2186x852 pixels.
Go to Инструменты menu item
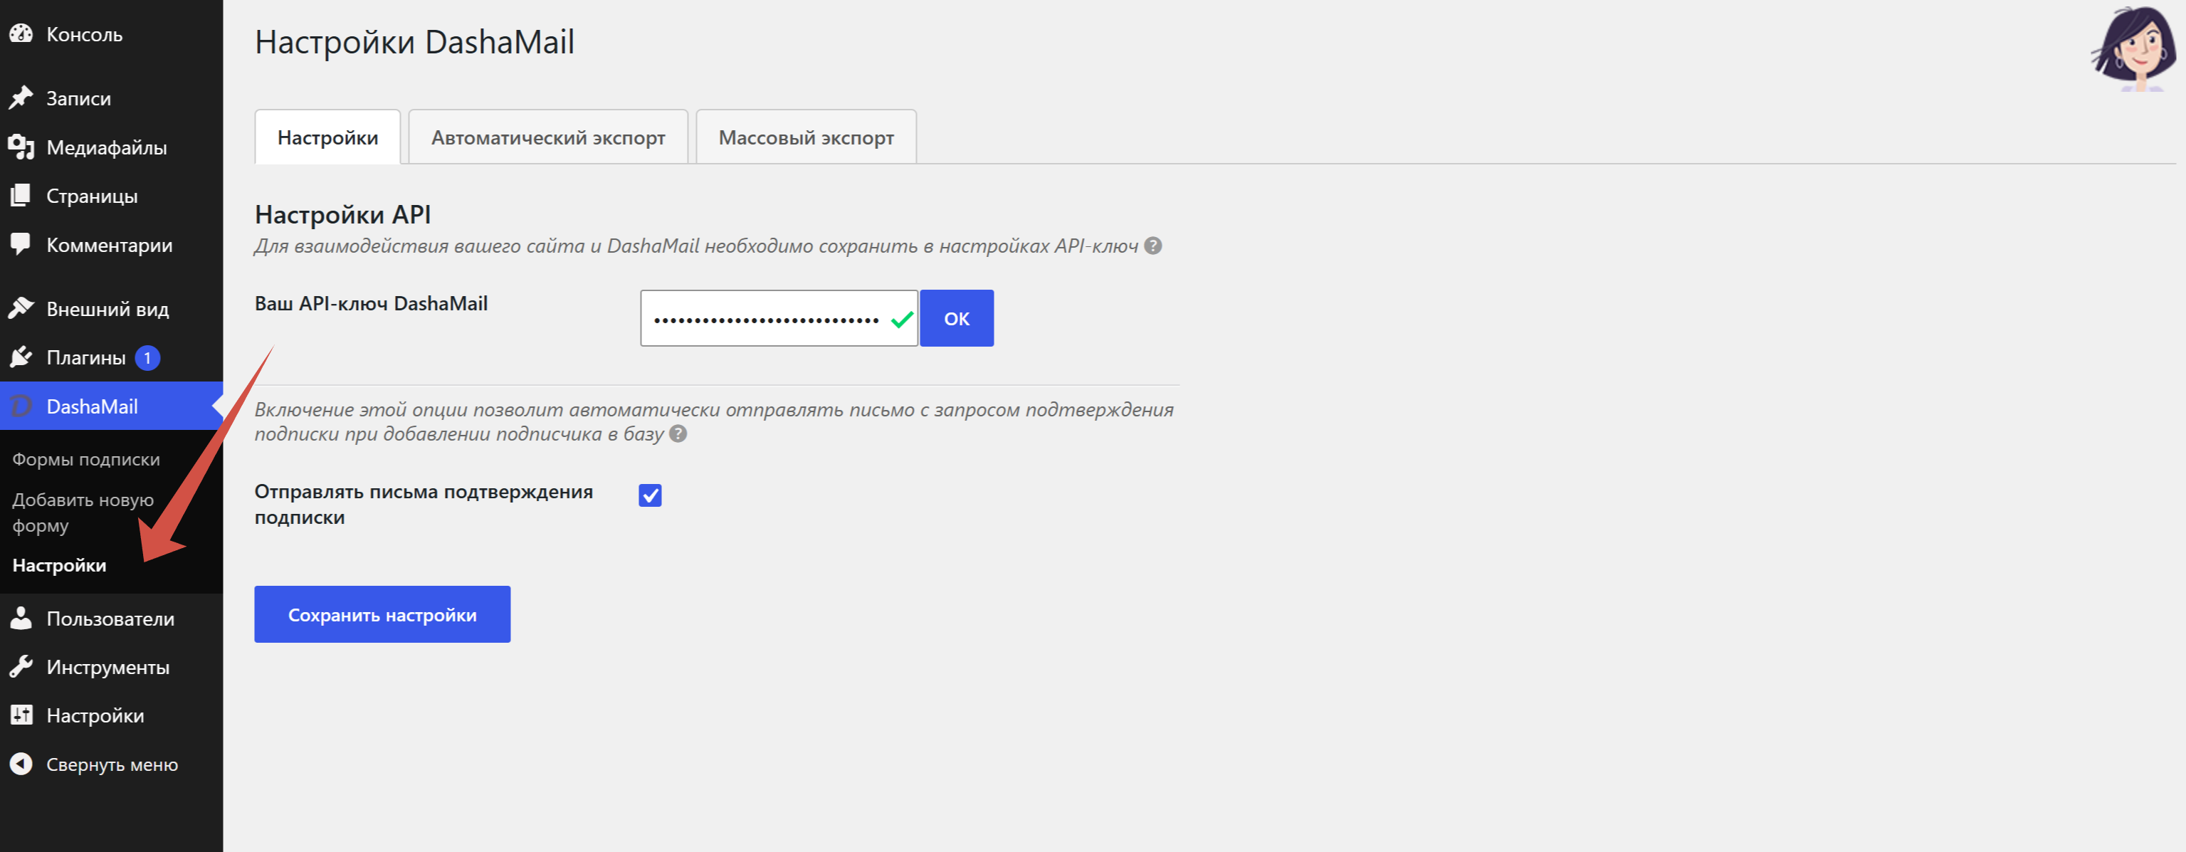(111, 667)
